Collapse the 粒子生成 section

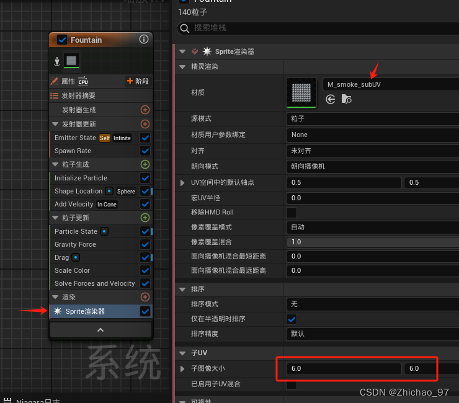(x=55, y=164)
